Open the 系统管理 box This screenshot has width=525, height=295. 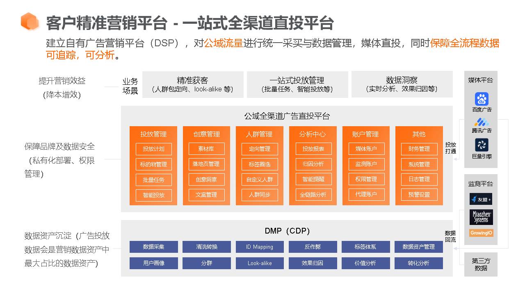point(419,164)
